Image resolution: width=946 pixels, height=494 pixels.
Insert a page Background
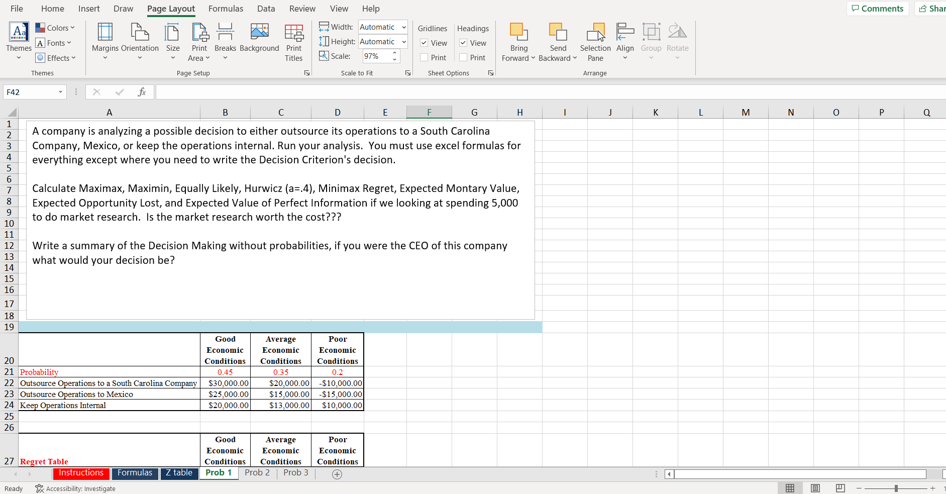point(260,42)
